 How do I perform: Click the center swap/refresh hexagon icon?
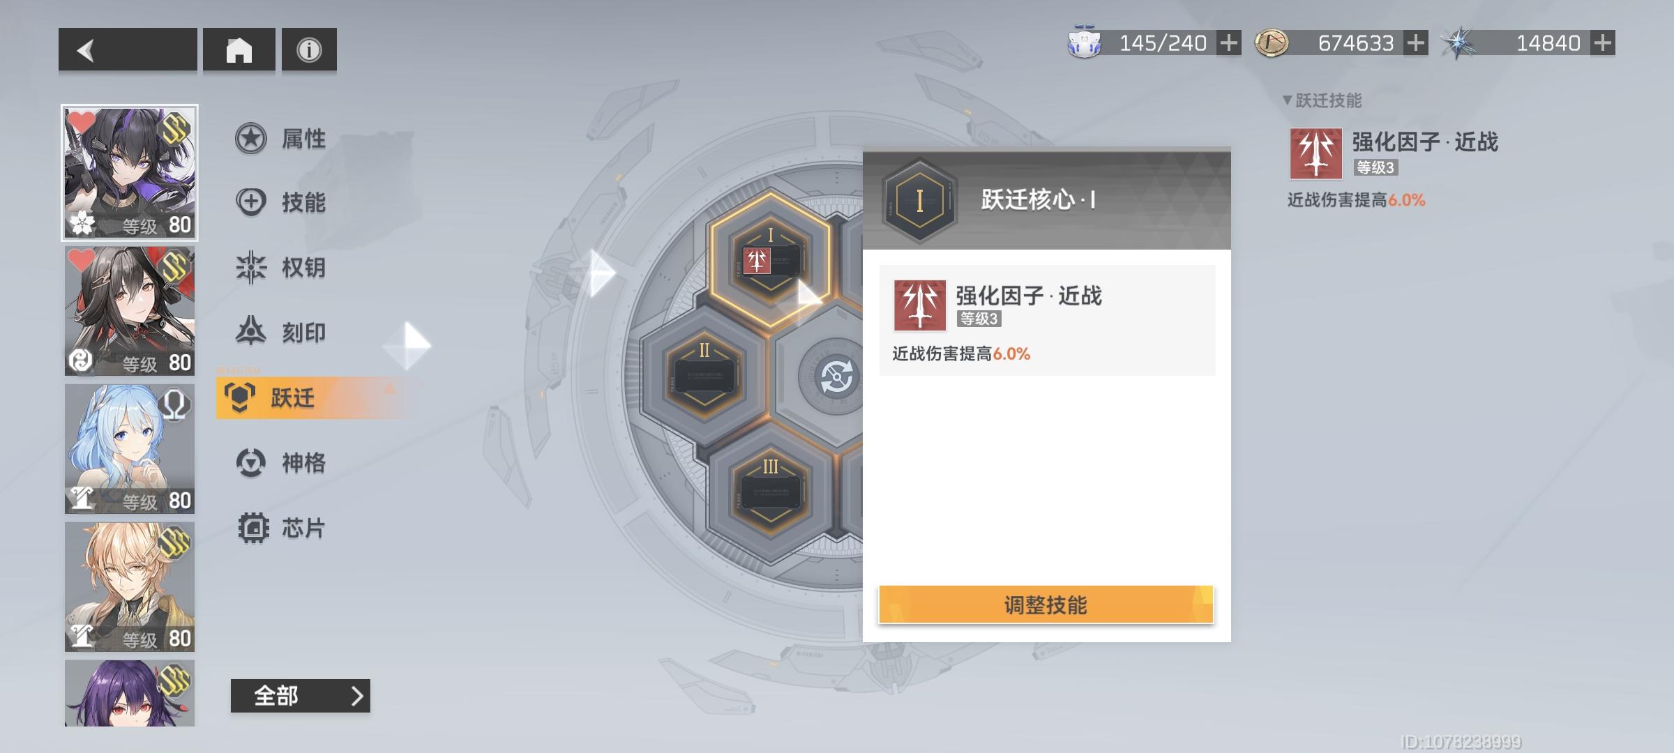coord(836,376)
